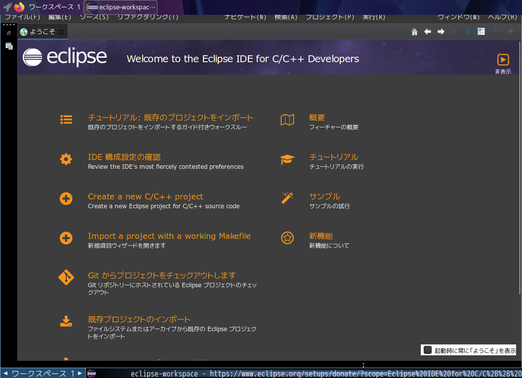This screenshot has width=522, height=378.
Task: Click the Home icon in Welcome toolbar
Action: coord(414,32)
